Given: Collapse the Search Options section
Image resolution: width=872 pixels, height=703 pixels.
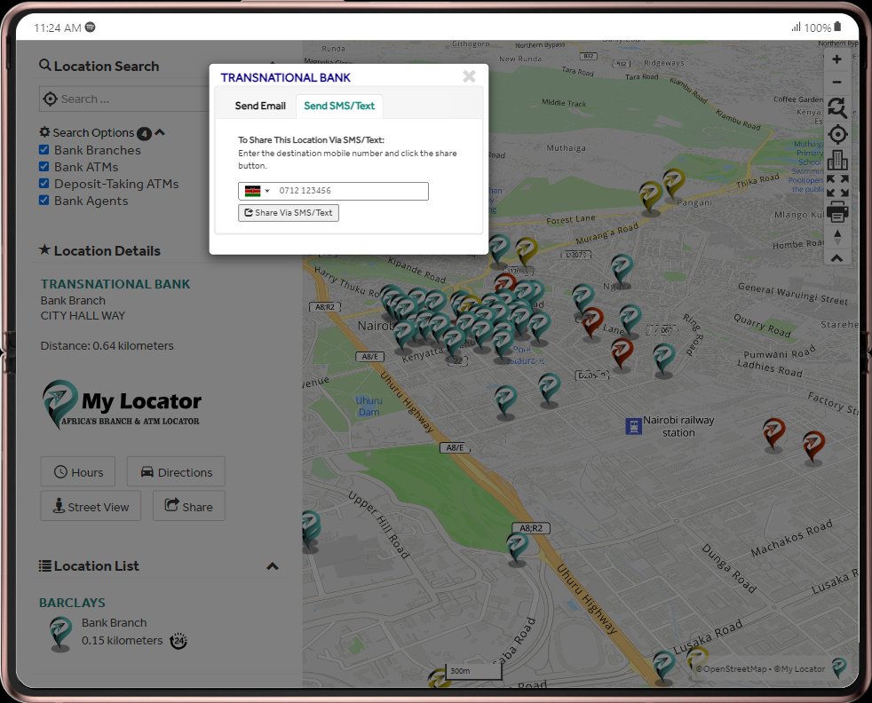Looking at the screenshot, I should (160, 132).
